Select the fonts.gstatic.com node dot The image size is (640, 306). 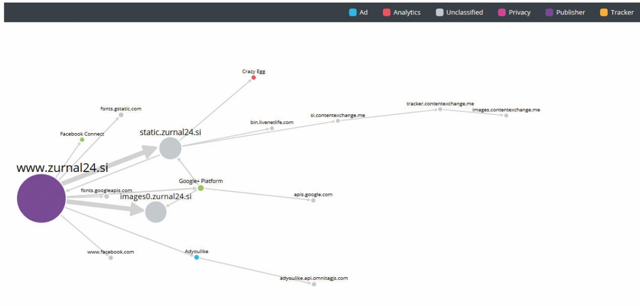[121, 115]
